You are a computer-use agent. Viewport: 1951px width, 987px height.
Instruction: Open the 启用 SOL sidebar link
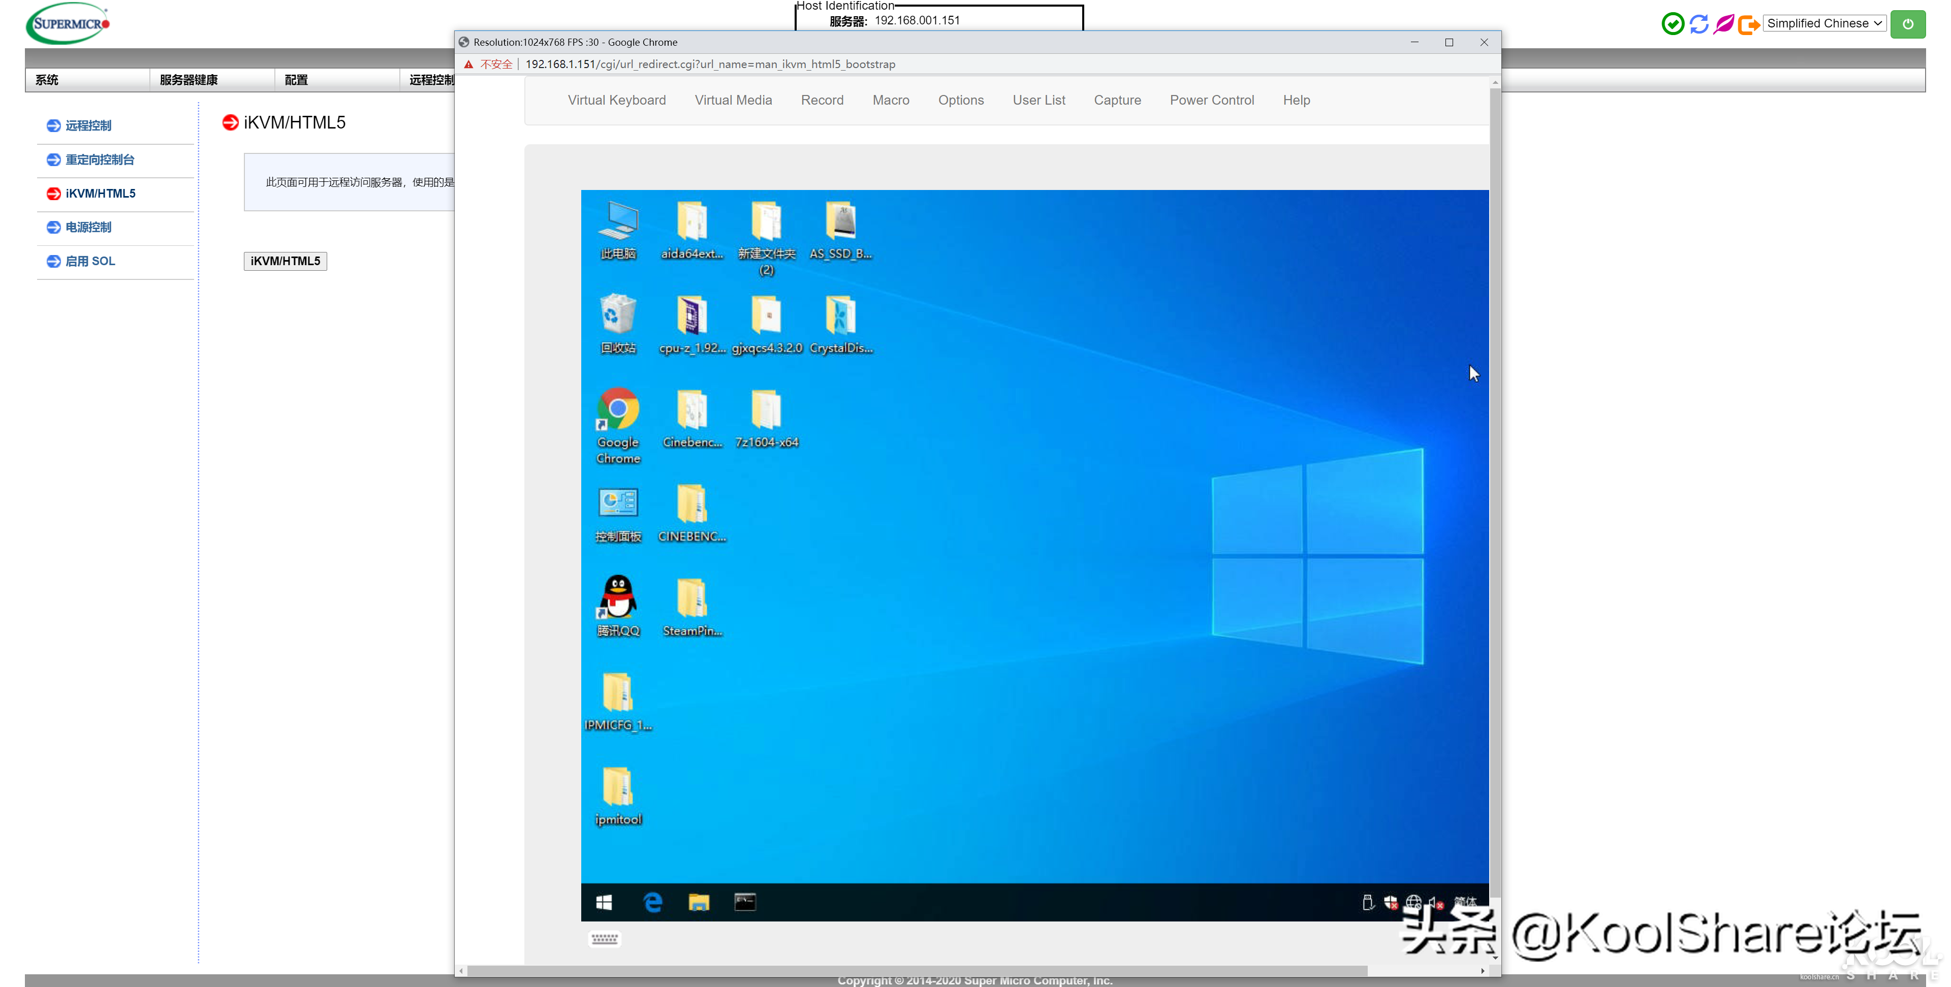(x=90, y=261)
